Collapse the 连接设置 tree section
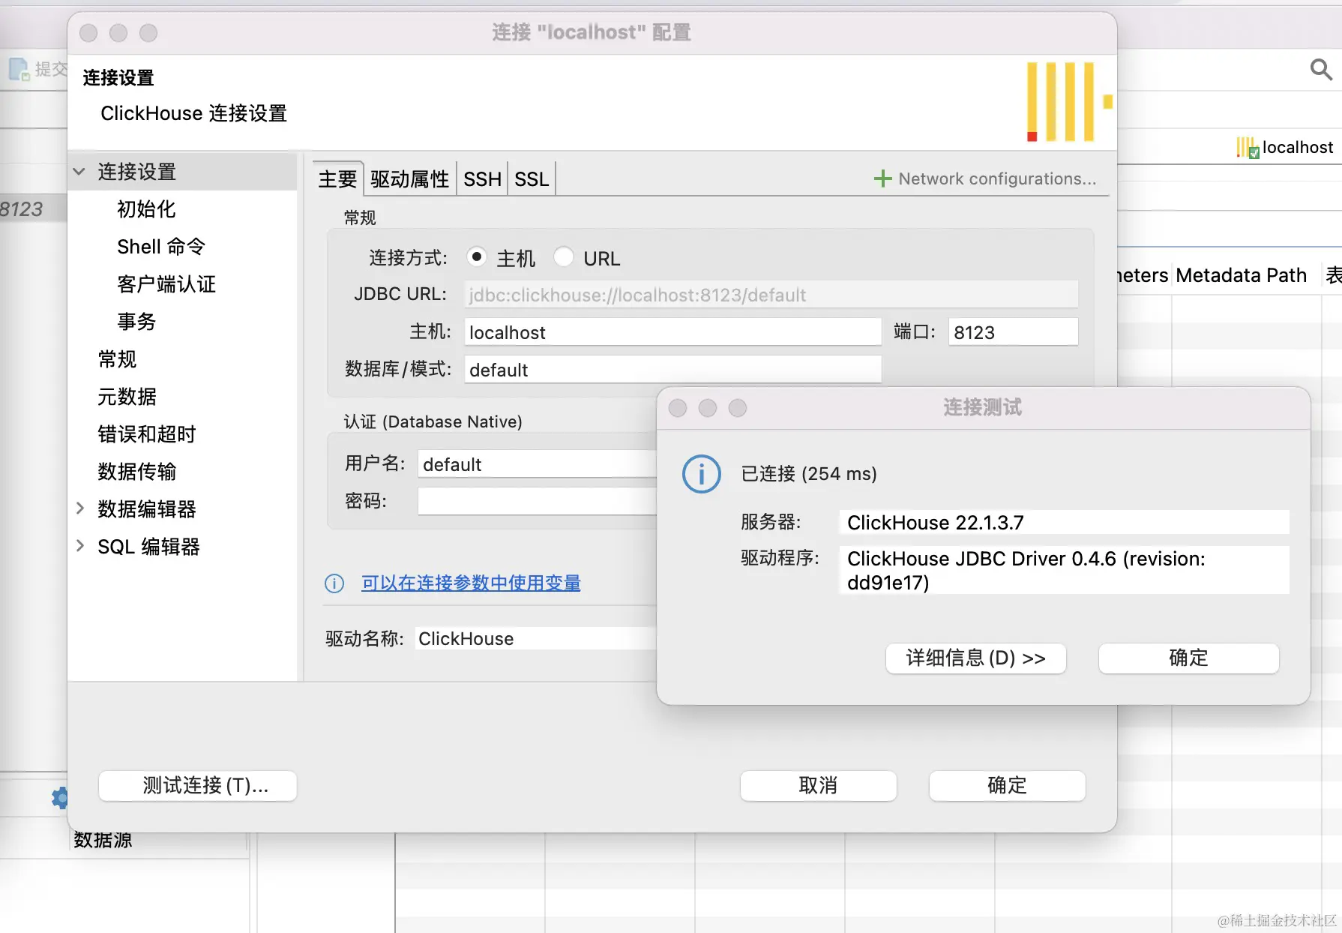The height and width of the screenshot is (933, 1342). coord(79,172)
